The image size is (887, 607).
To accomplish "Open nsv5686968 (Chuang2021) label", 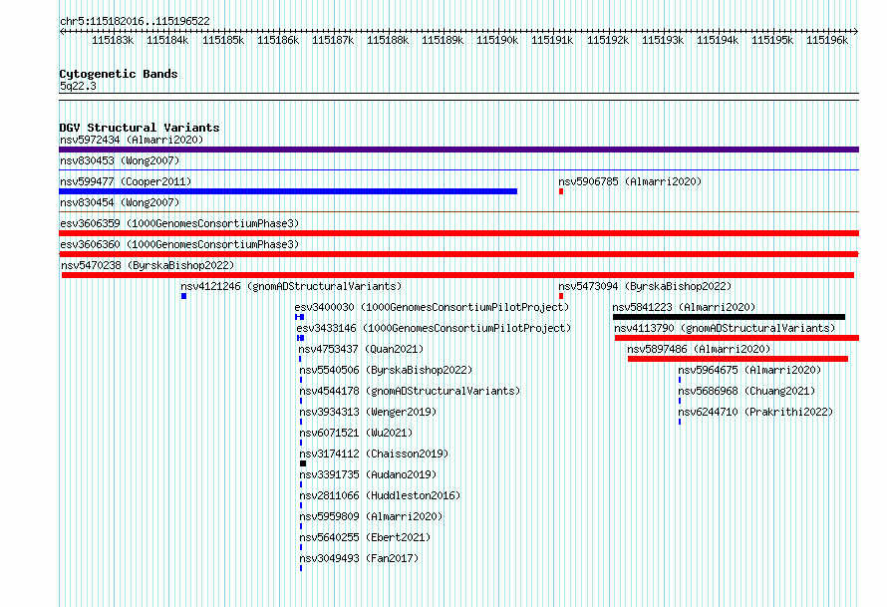I will click(746, 391).
